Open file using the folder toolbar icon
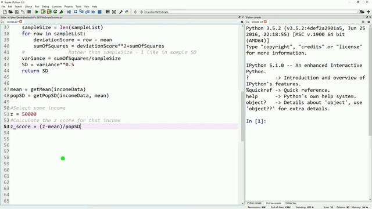Screen dimensions: 372x209 click(x=10, y=12)
